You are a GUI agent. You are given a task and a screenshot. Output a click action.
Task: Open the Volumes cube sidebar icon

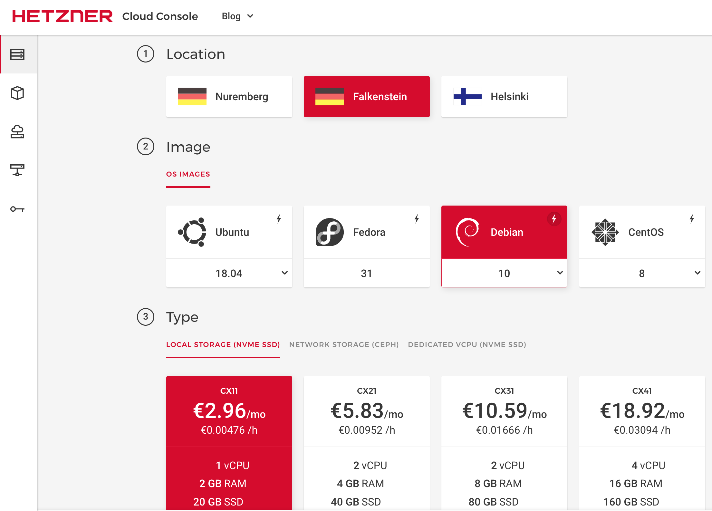coord(17,93)
